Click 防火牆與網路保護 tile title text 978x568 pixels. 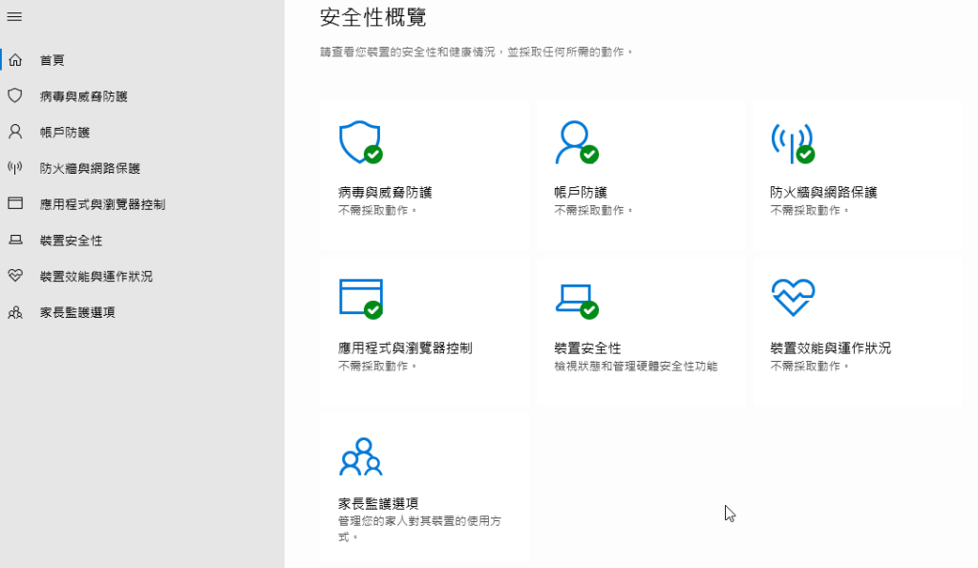(823, 192)
